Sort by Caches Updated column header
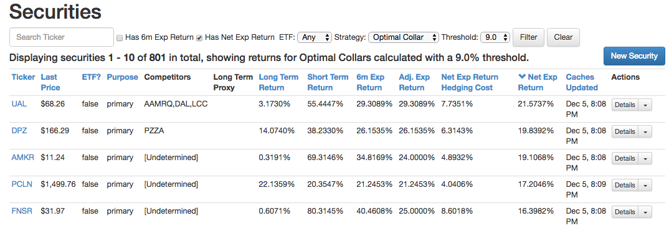Image resolution: width=669 pixels, height=228 pixels. tap(582, 82)
